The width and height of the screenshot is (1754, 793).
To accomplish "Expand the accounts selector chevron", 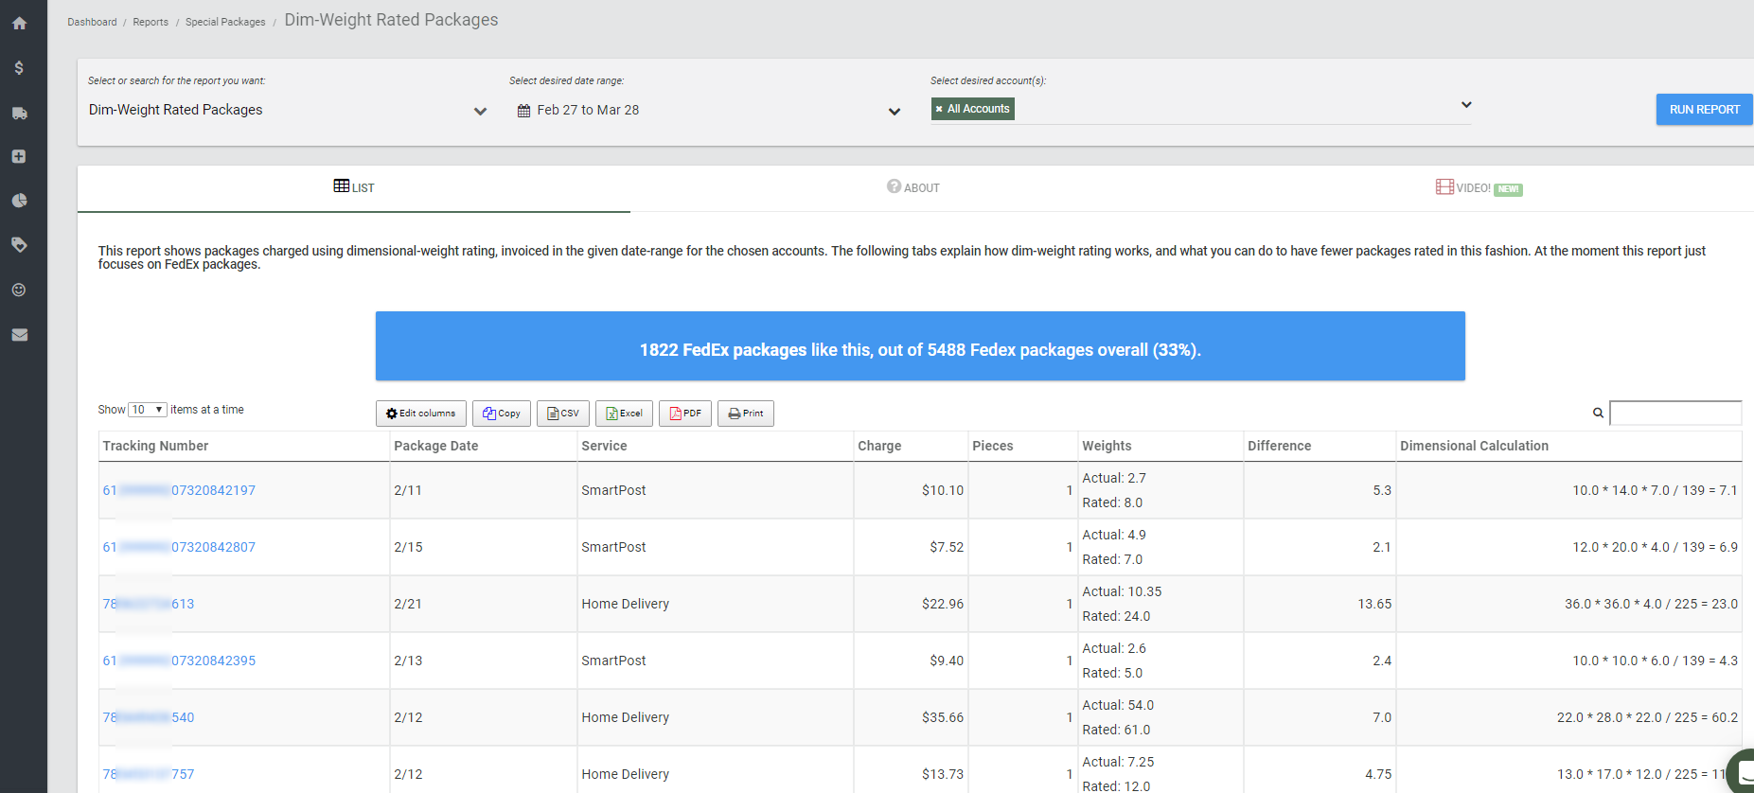I will [x=1466, y=104].
